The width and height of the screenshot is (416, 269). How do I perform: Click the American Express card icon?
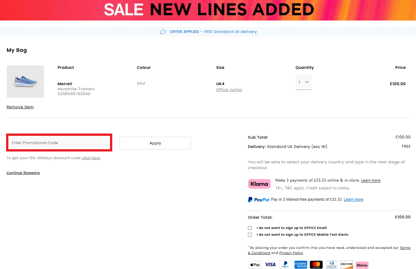pyautogui.click(x=301, y=265)
